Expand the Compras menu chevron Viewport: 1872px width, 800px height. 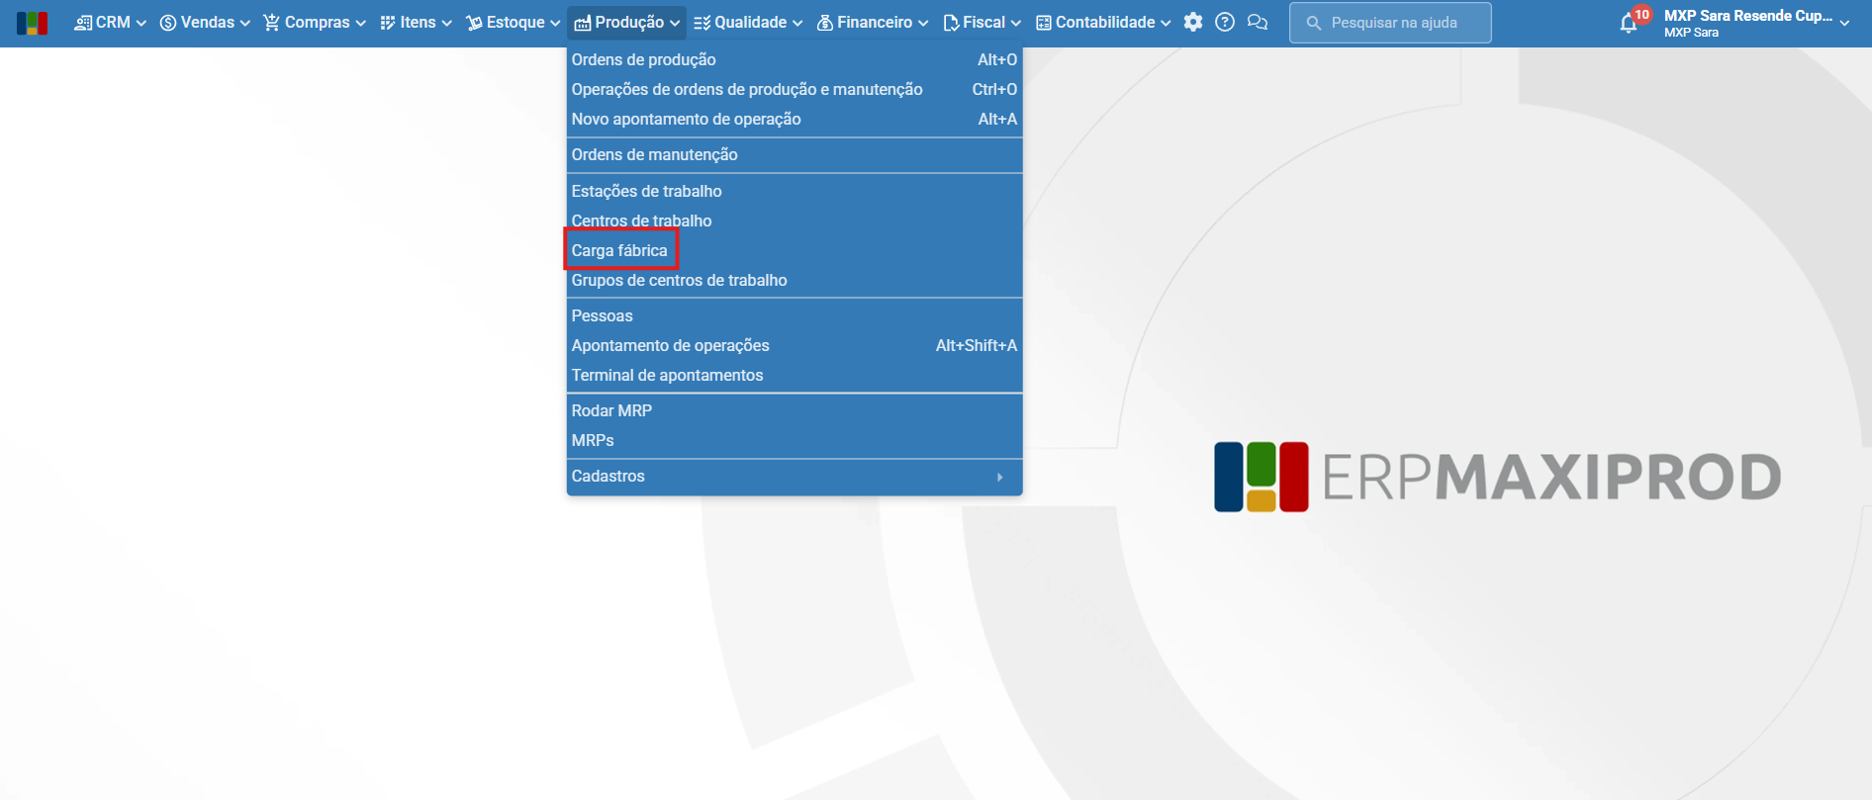pos(360,23)
